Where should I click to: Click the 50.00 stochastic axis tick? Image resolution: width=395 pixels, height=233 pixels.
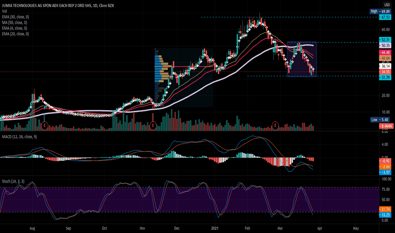pyautogui.click(x=387, y=200)
